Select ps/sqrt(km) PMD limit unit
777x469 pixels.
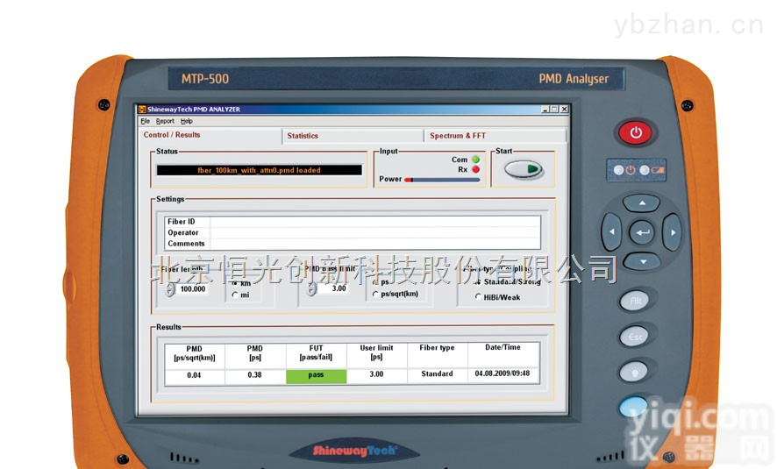(375, 294)
